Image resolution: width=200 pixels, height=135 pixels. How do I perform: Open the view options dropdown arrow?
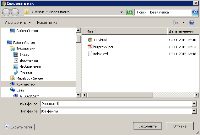(x=183, y=23)
